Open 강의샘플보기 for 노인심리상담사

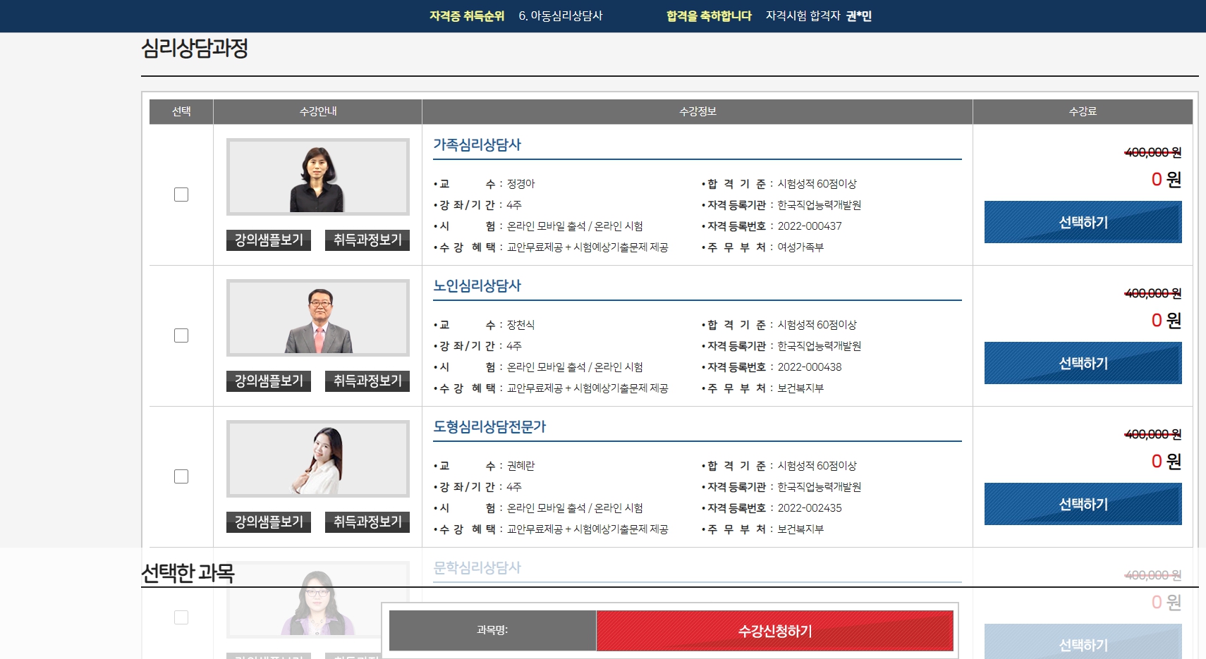(269, 381)
